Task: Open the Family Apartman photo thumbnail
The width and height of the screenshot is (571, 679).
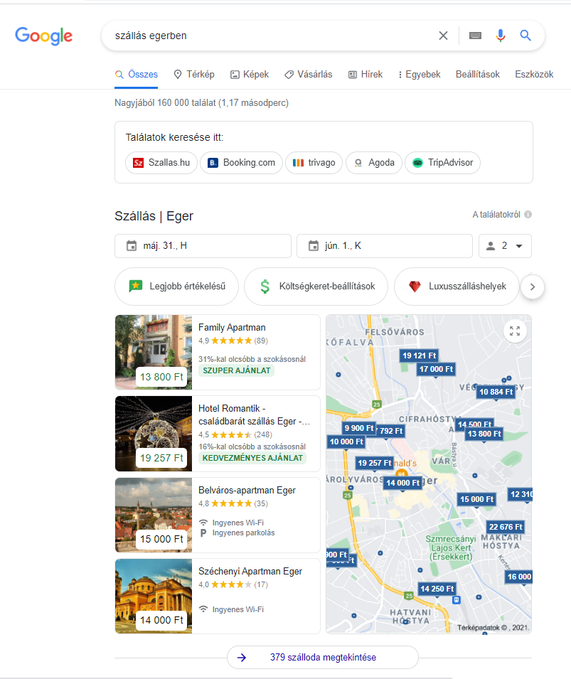Action: (x=154, y=352)
